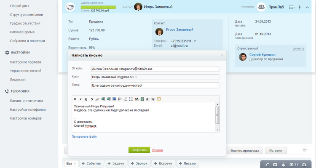This screenshot has height=168, width=316.
Task: Open the phone icon in the bottom bar
Action: pos(267,165)
